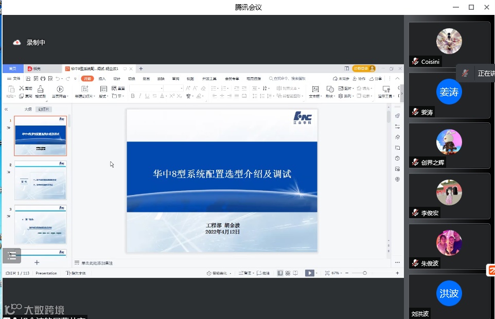This screenshot has width=495, height=319.
Task: Toggle the Notes (备注) pane button
Action: (245, 273)
